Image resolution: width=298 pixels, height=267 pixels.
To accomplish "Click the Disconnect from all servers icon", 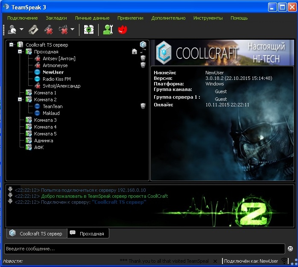I will click(64, 29).
